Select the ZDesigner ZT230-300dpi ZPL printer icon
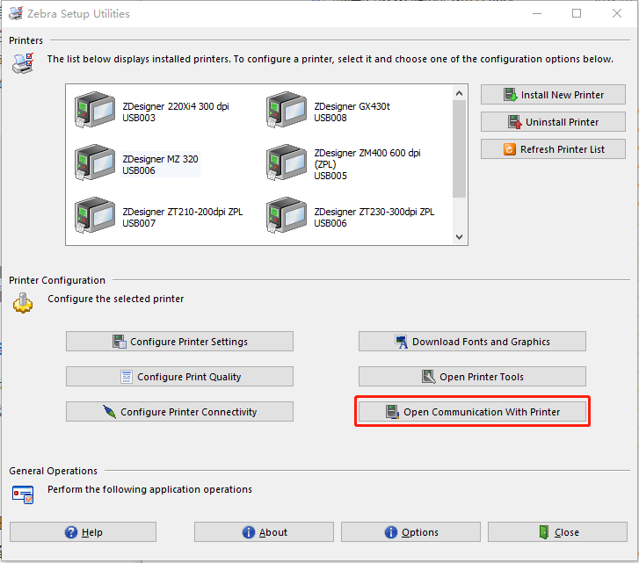 [x=286, y=215]
